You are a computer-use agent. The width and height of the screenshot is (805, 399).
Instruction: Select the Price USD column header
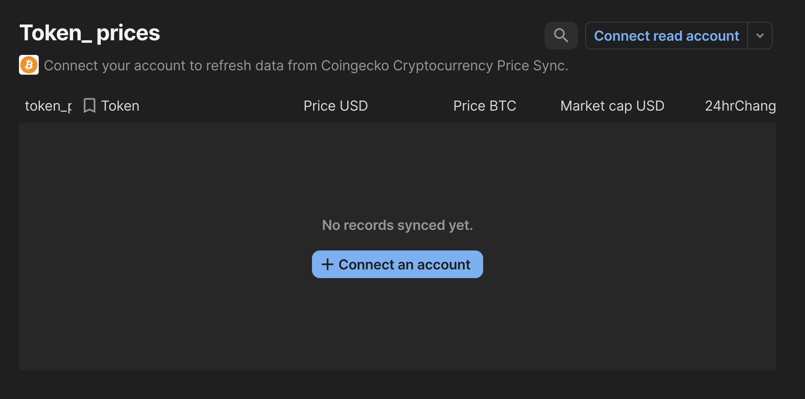tap(336, 106)
